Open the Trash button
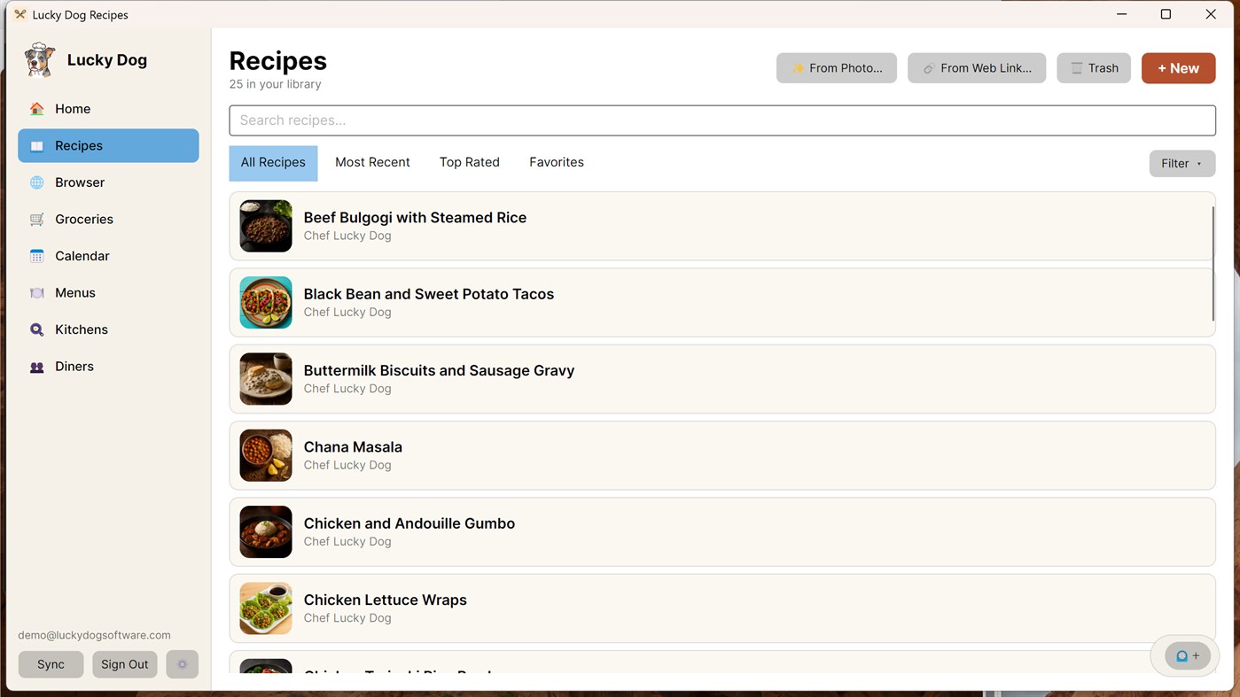The width and height of the screenshot is (1240, 697). tap(1094, 68)
